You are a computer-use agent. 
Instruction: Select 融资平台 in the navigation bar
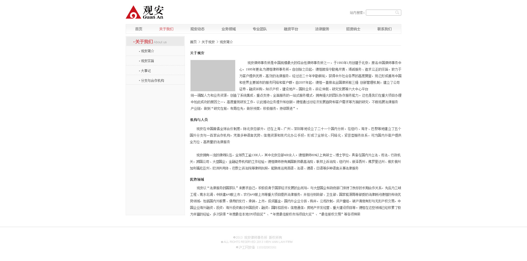coord(291,29)
